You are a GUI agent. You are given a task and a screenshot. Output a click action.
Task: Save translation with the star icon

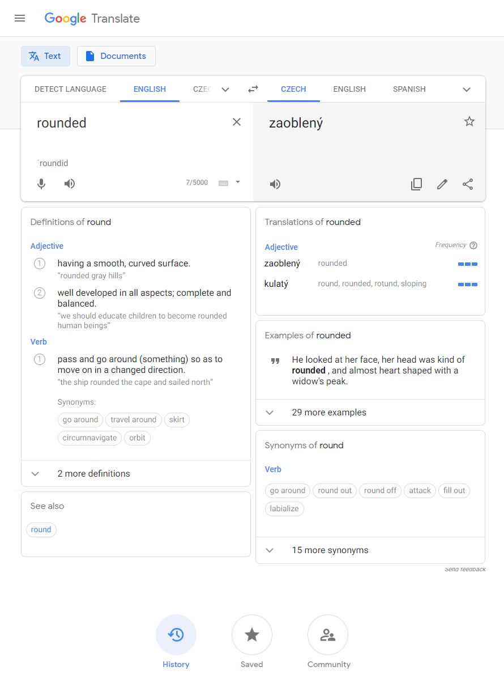[469, 121]
